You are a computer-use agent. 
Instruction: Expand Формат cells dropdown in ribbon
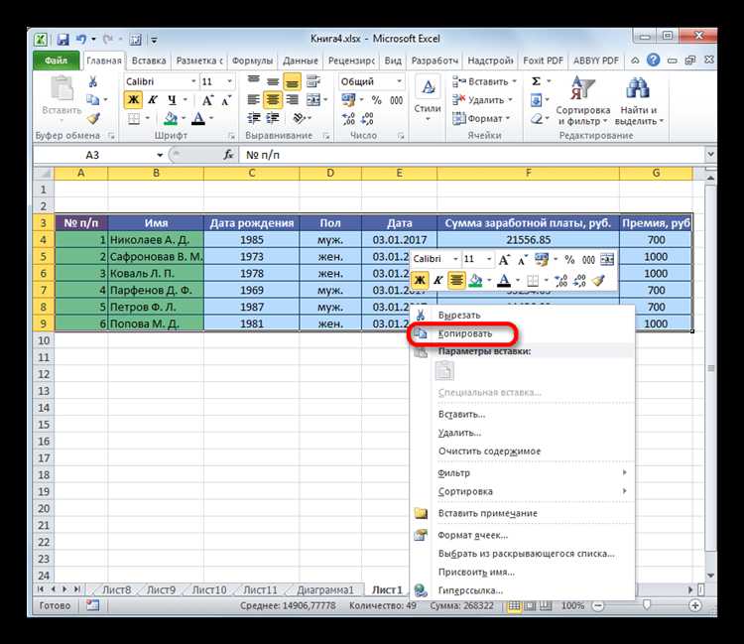tap(508, 118)
